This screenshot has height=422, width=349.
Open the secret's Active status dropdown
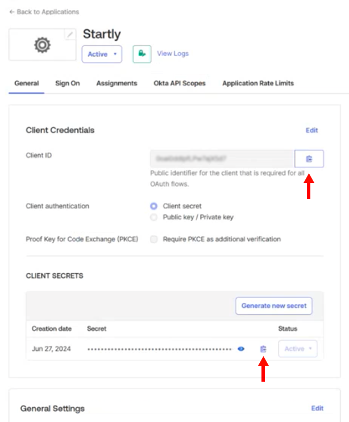[298, 349]
